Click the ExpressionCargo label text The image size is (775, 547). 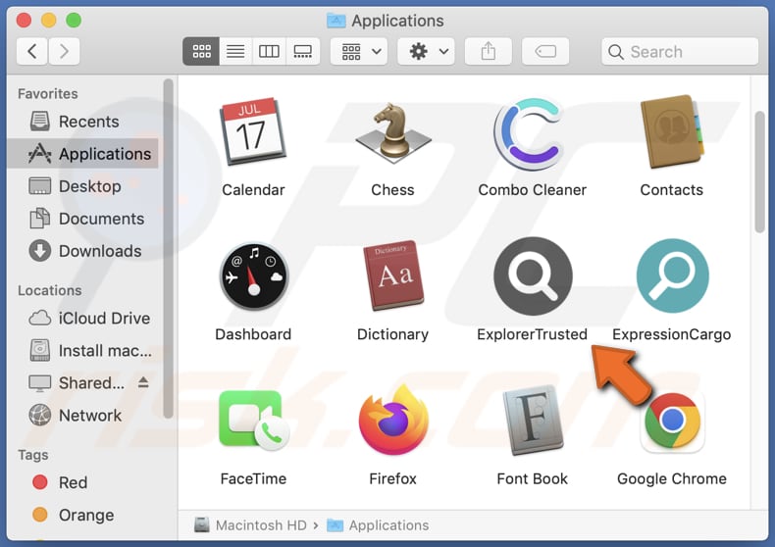pos(672,334)
